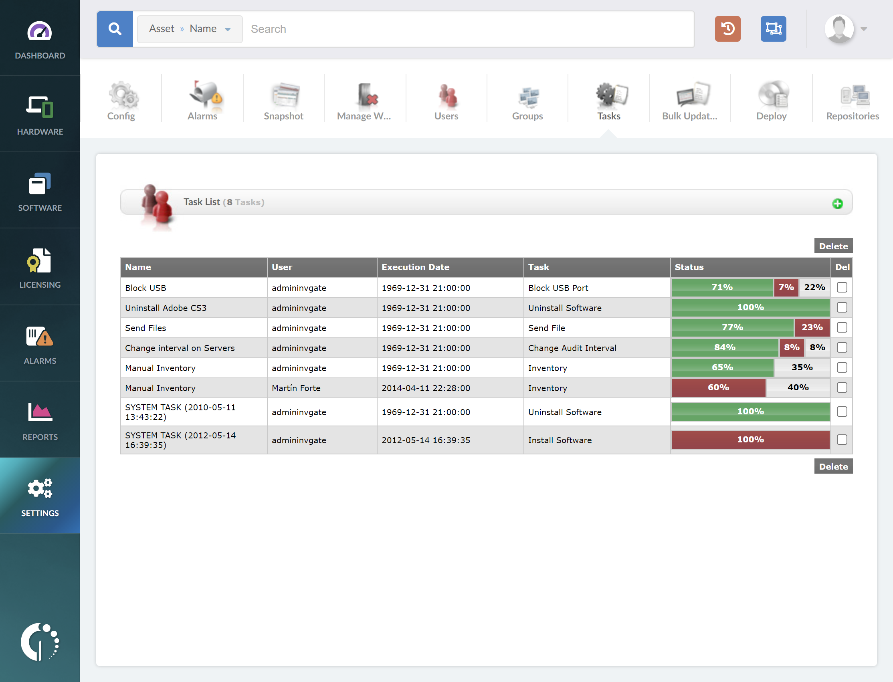Open the user profile dropdown arrow
893x682 pixels.
(x=864, y=29)
